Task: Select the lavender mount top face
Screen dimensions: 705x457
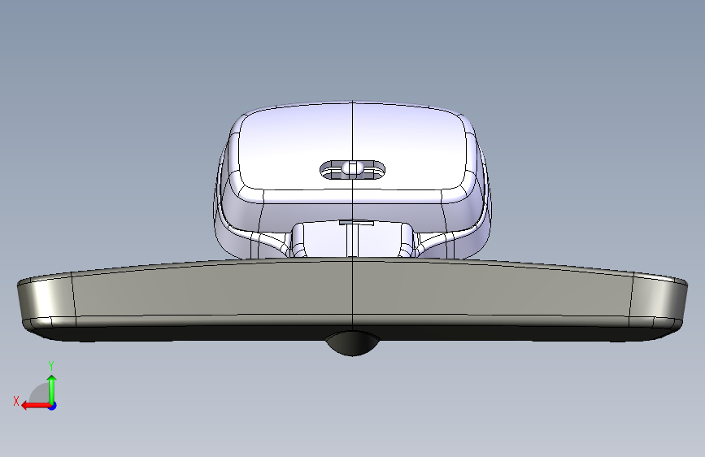Action: tap(353, 146)
